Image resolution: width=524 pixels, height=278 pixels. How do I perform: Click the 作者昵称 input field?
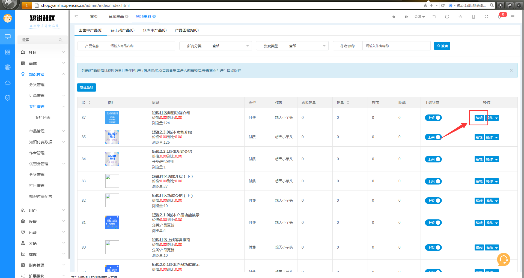[396, 46]
